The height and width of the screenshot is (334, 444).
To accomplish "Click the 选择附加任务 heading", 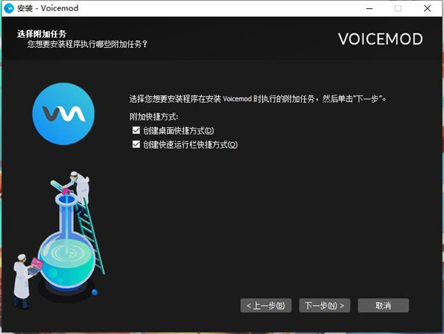I will pyautogui.click(x=41, y=34).
